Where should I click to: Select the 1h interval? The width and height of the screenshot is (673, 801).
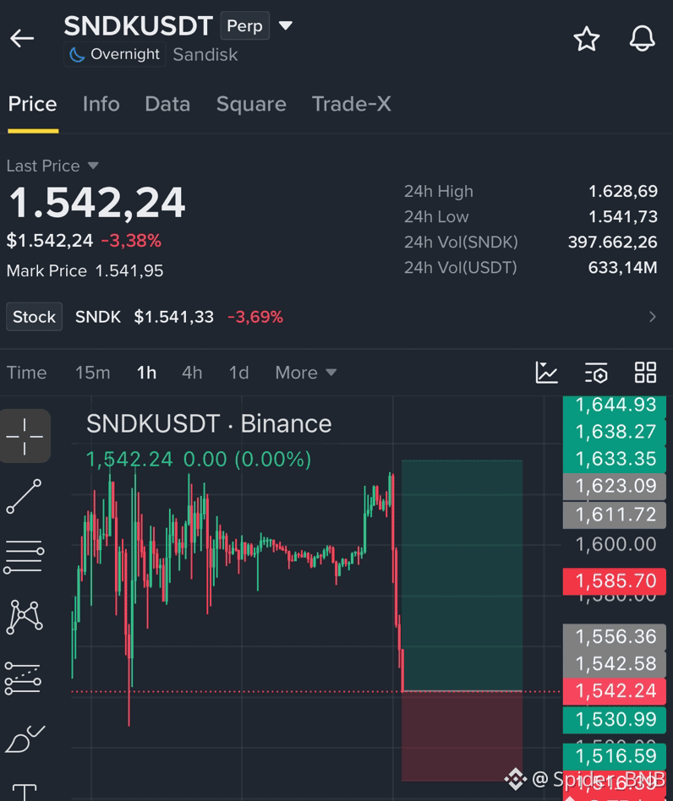click(x=146, y=373)
